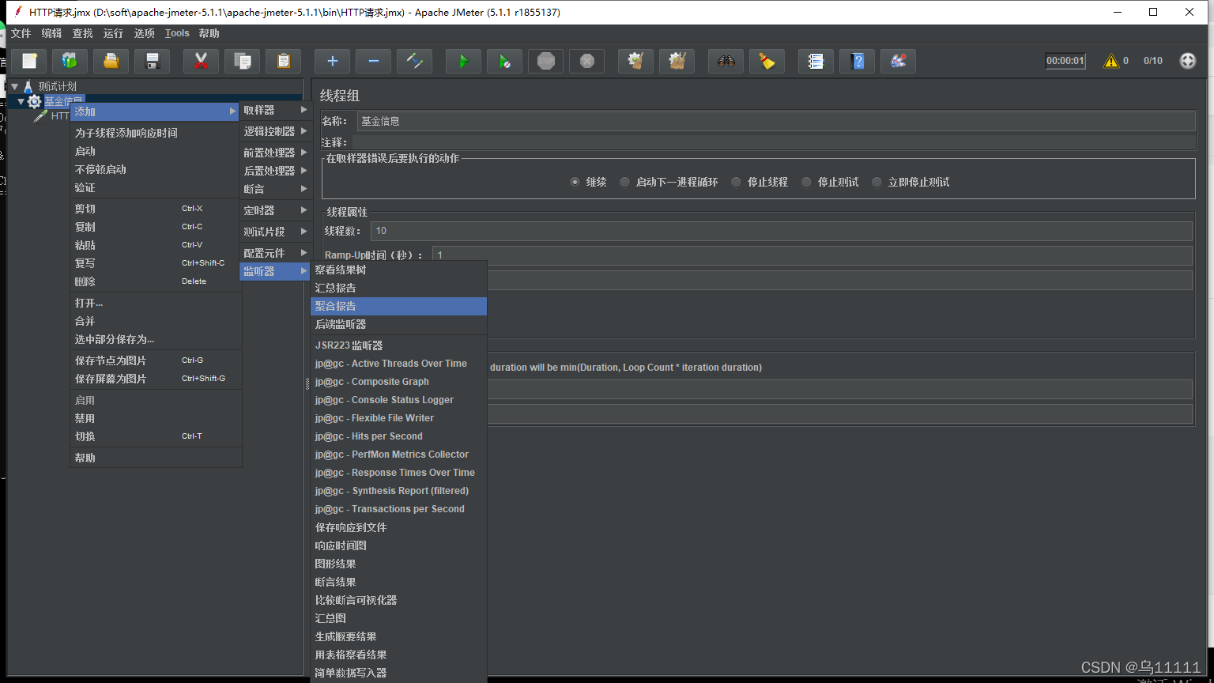Open the 运行 menu
Screen dimensions: 1214x683
coord(113,33)
